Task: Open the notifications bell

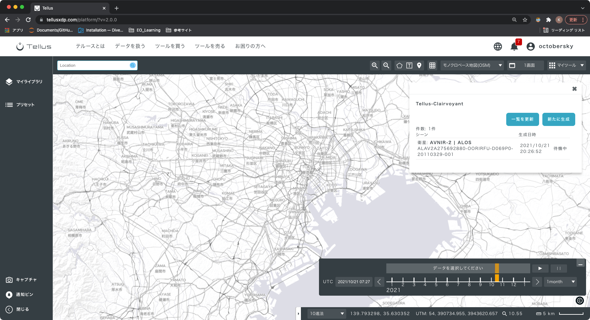Action: click(x=514, y=46)
